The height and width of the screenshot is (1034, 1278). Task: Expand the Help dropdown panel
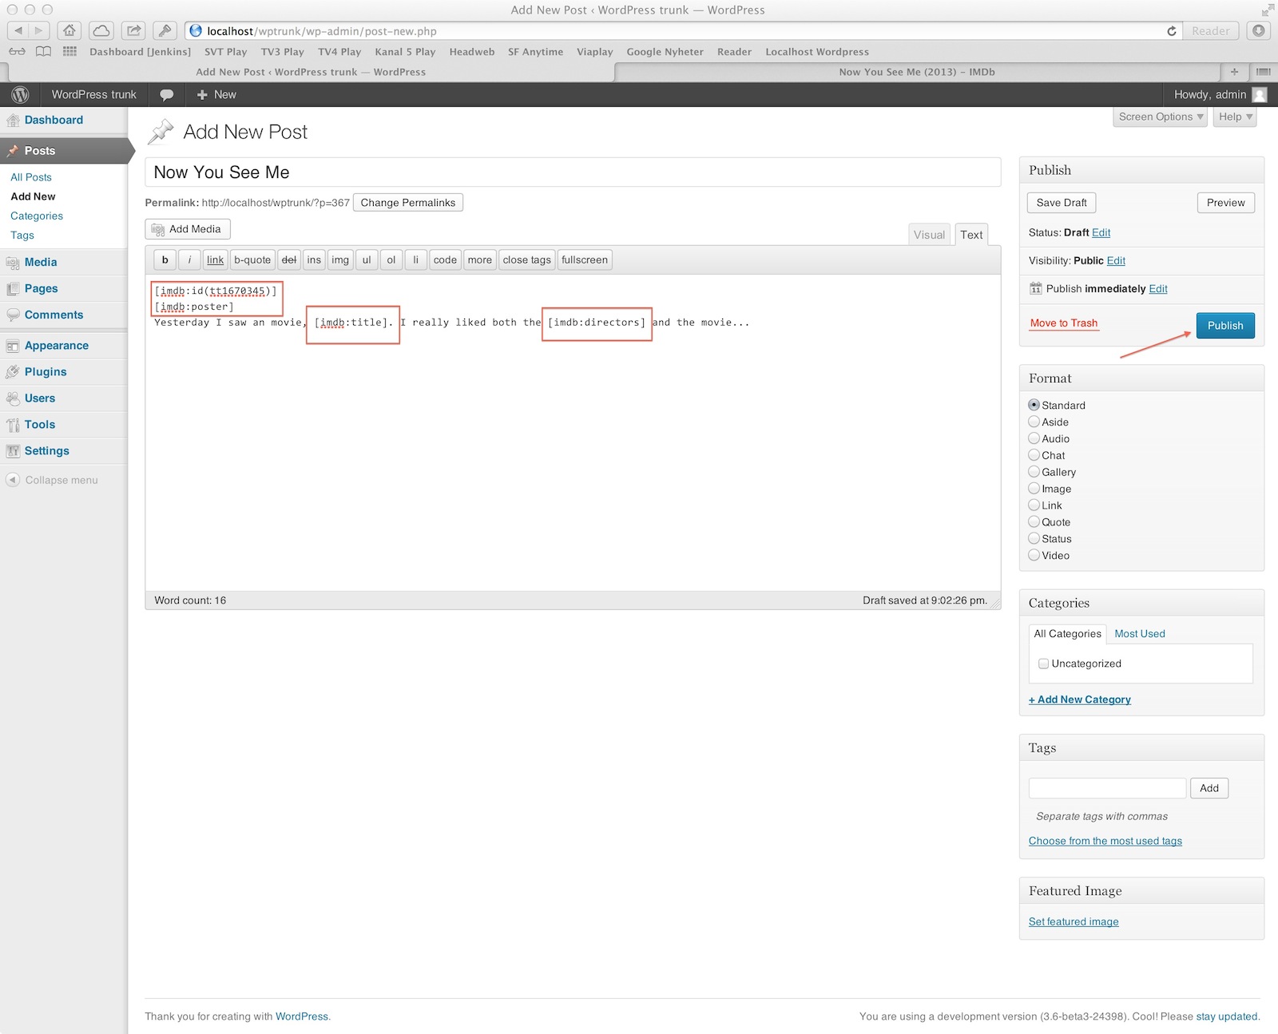point(1235,117)
